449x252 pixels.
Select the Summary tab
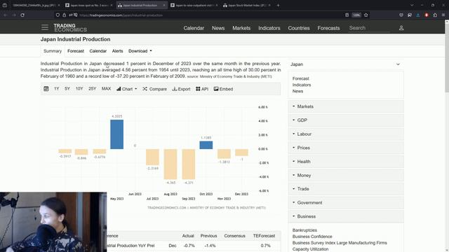(x=53, y=51)
